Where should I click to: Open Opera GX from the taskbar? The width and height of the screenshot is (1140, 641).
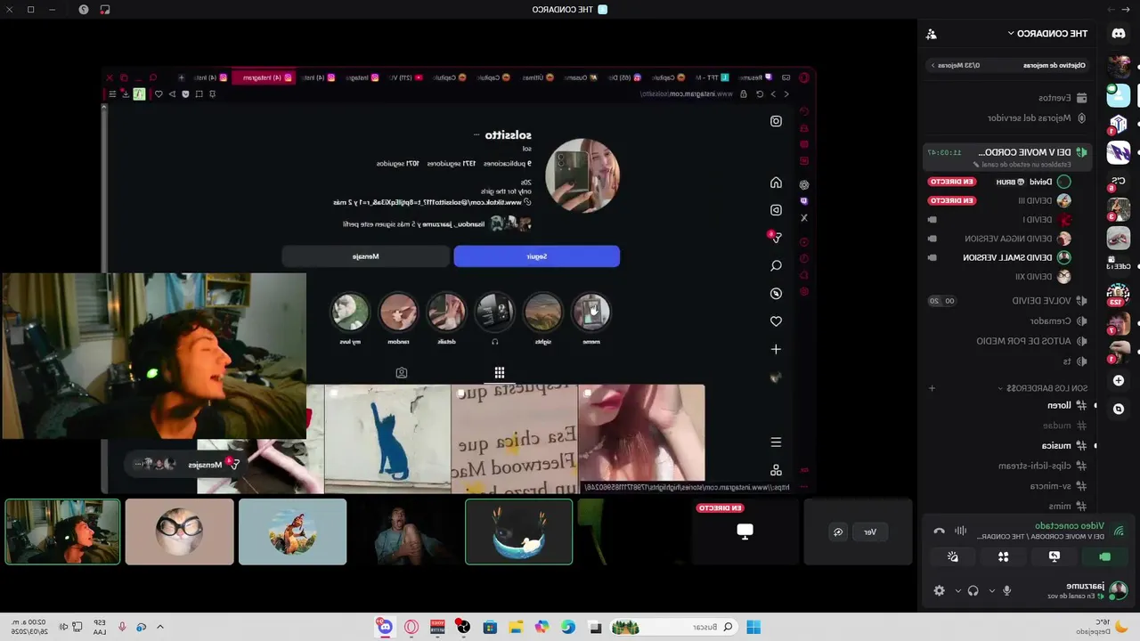point(411,627)
